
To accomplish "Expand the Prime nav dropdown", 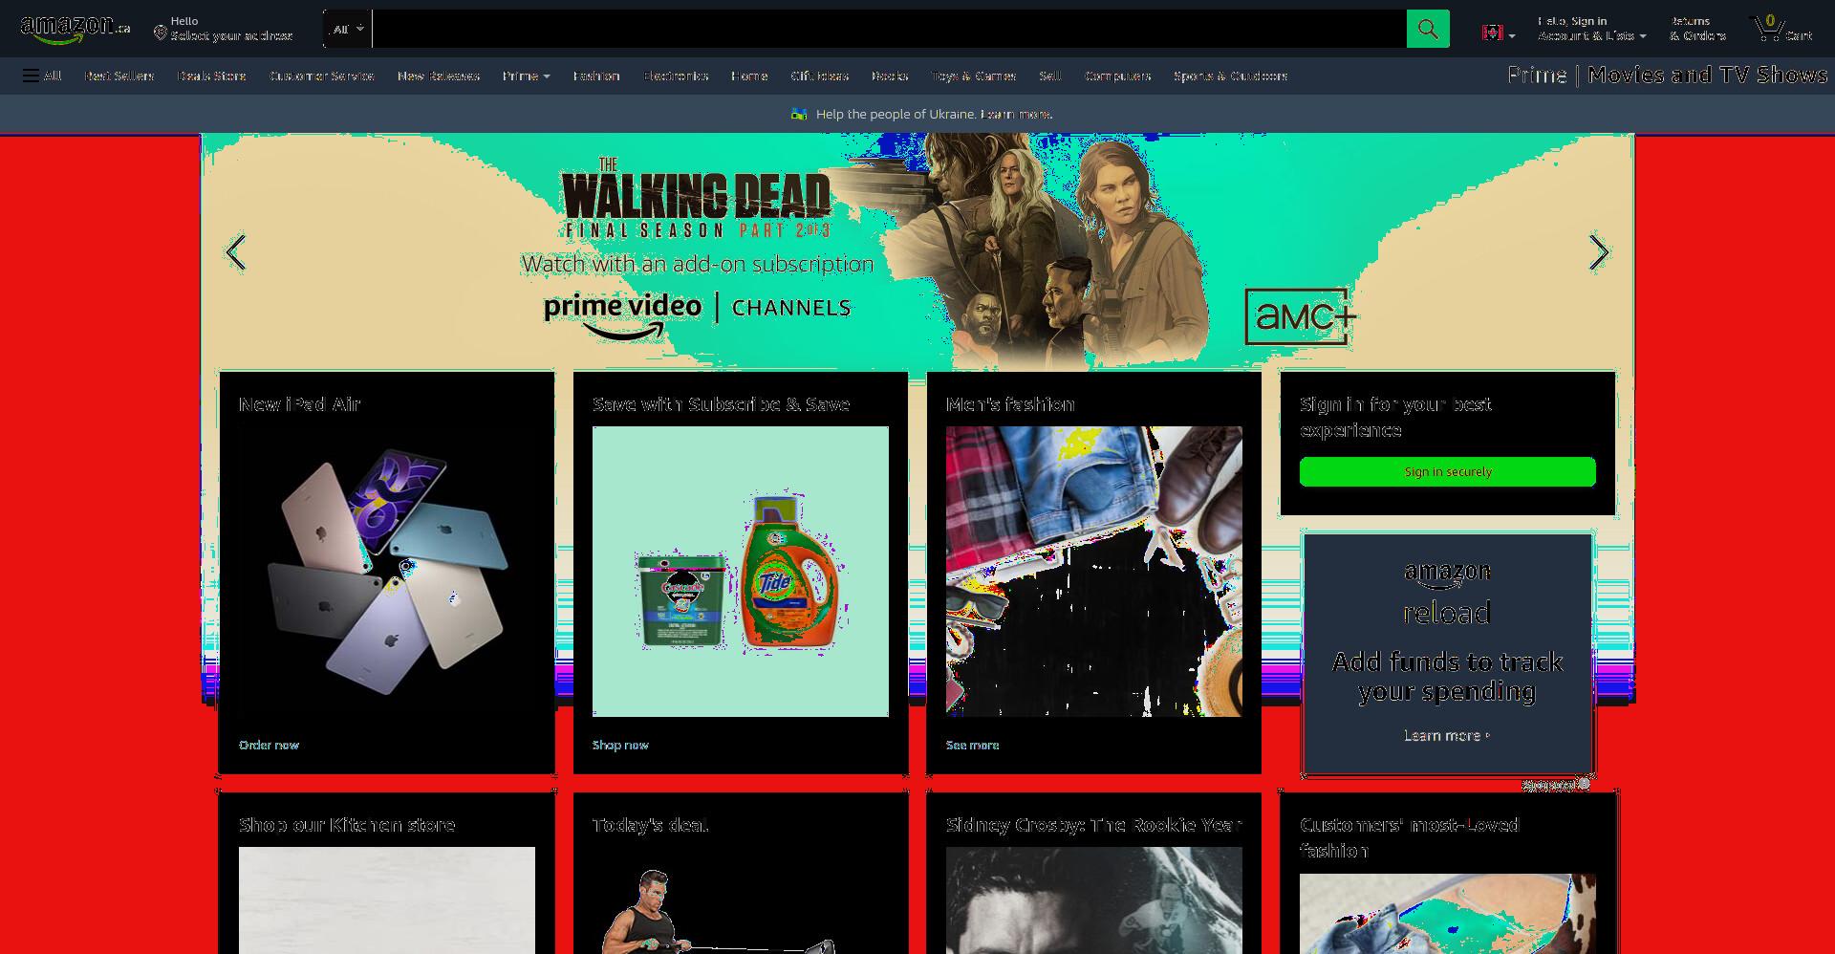I will coord(527,76).
